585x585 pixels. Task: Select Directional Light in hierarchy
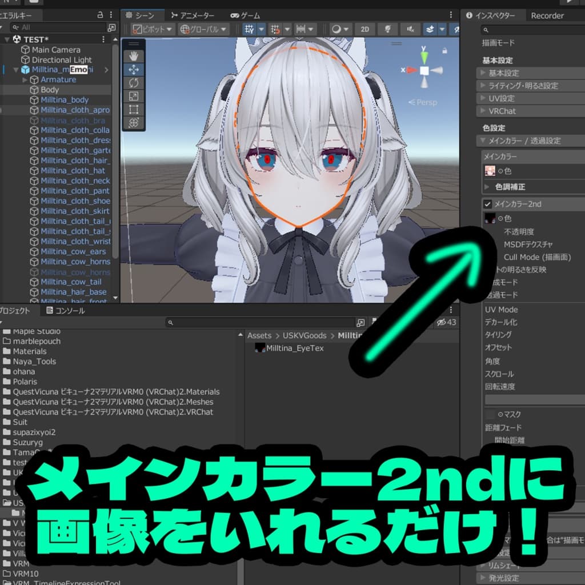[x=62, y=59]
